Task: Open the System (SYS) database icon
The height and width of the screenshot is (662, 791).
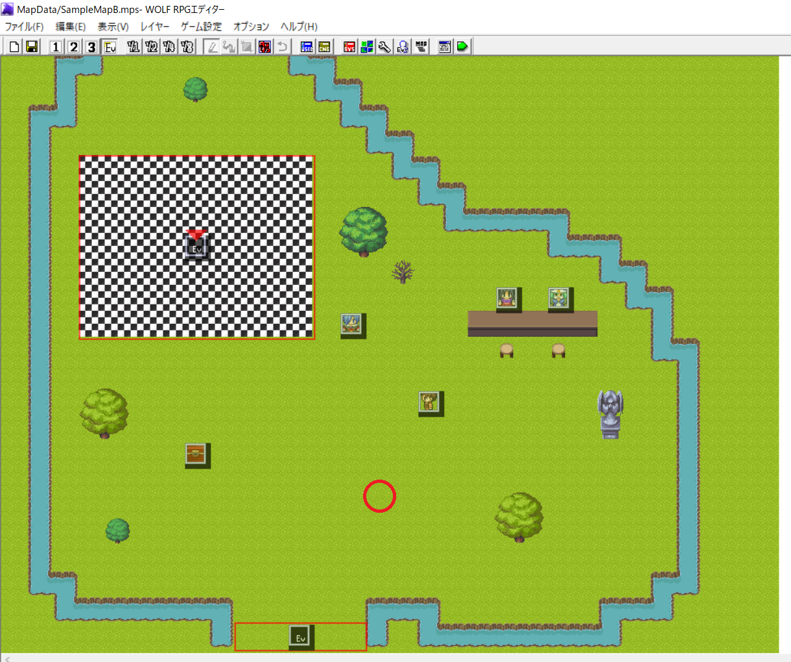Action: tap(349, 47)
